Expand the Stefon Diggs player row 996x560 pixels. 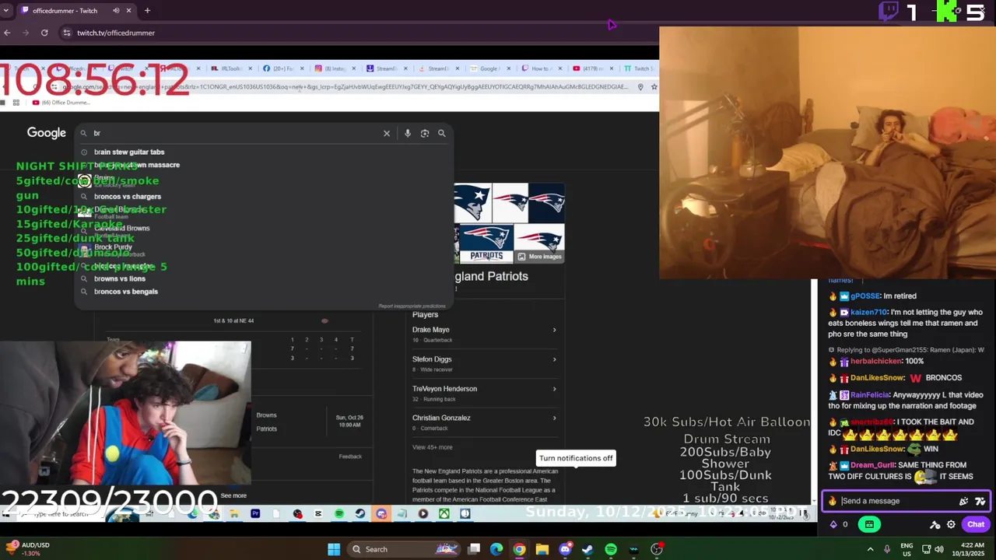coord(484,362)
